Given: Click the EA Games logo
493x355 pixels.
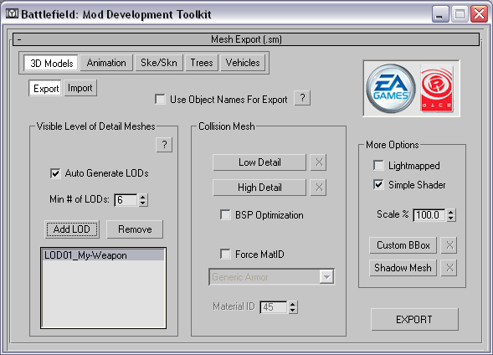Looking at the screenshot, I should [x=391, y=89].
